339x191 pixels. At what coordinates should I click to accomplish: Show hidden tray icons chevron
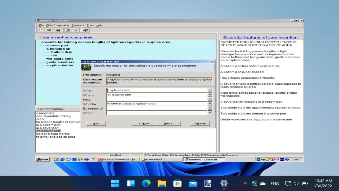[x=246, y=183]
